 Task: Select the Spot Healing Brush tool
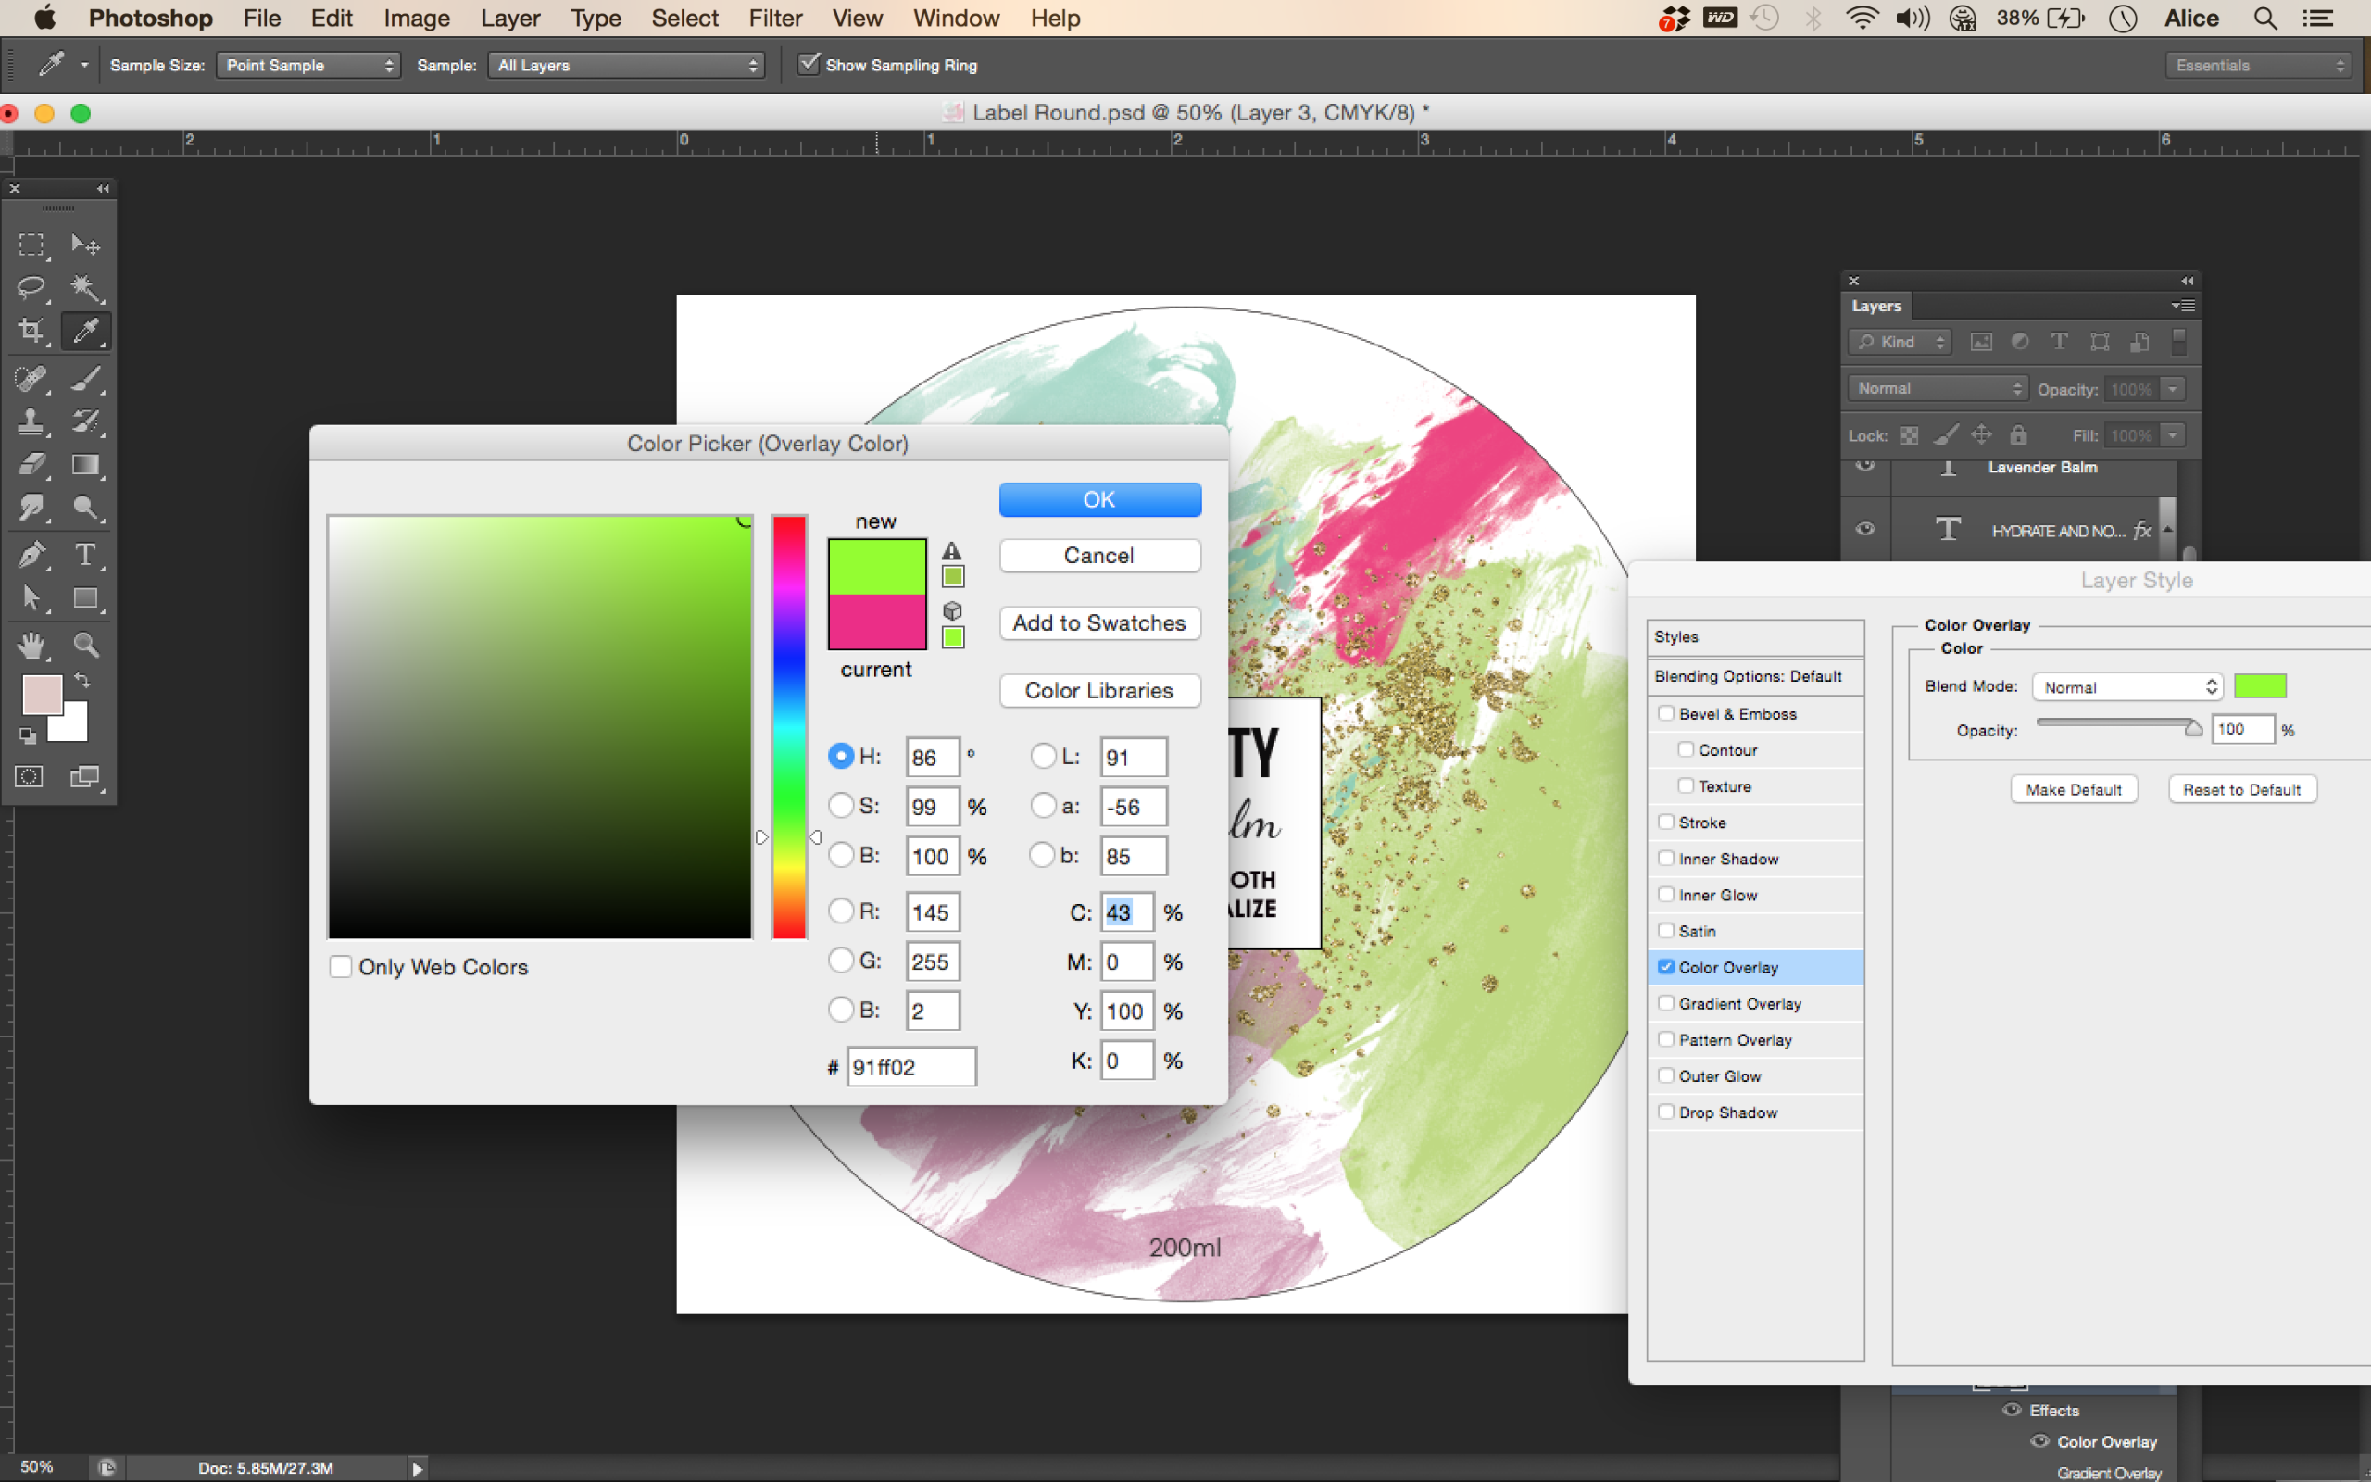click(x=31, y=378)
